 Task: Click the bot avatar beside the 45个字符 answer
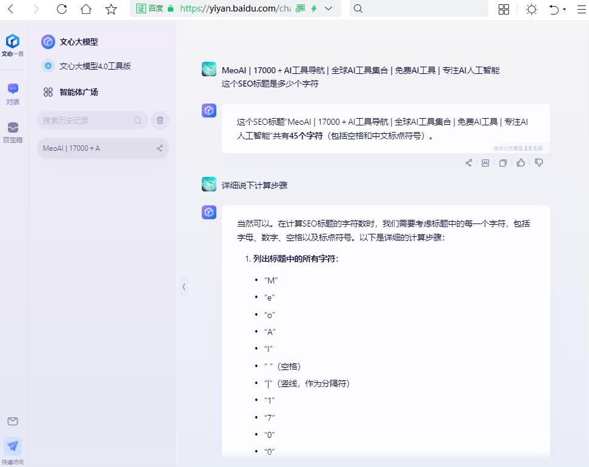tap(209, 110)
